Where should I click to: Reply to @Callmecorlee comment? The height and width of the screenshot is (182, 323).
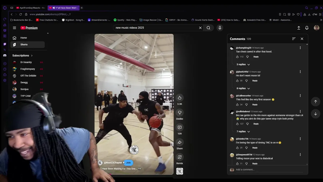(x=255, y=105)
